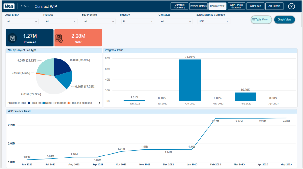Viewport: 303px width, 169px height.
Task: Click the 2.28M May 2023 data label
Action: pos(286,121)
